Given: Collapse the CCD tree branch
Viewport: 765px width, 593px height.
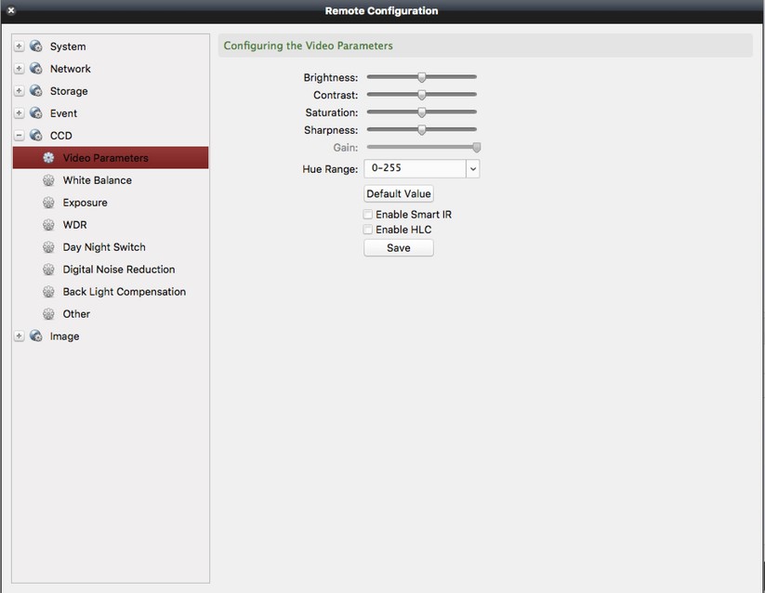Looking at the screenshot, I should click(19, 135).
